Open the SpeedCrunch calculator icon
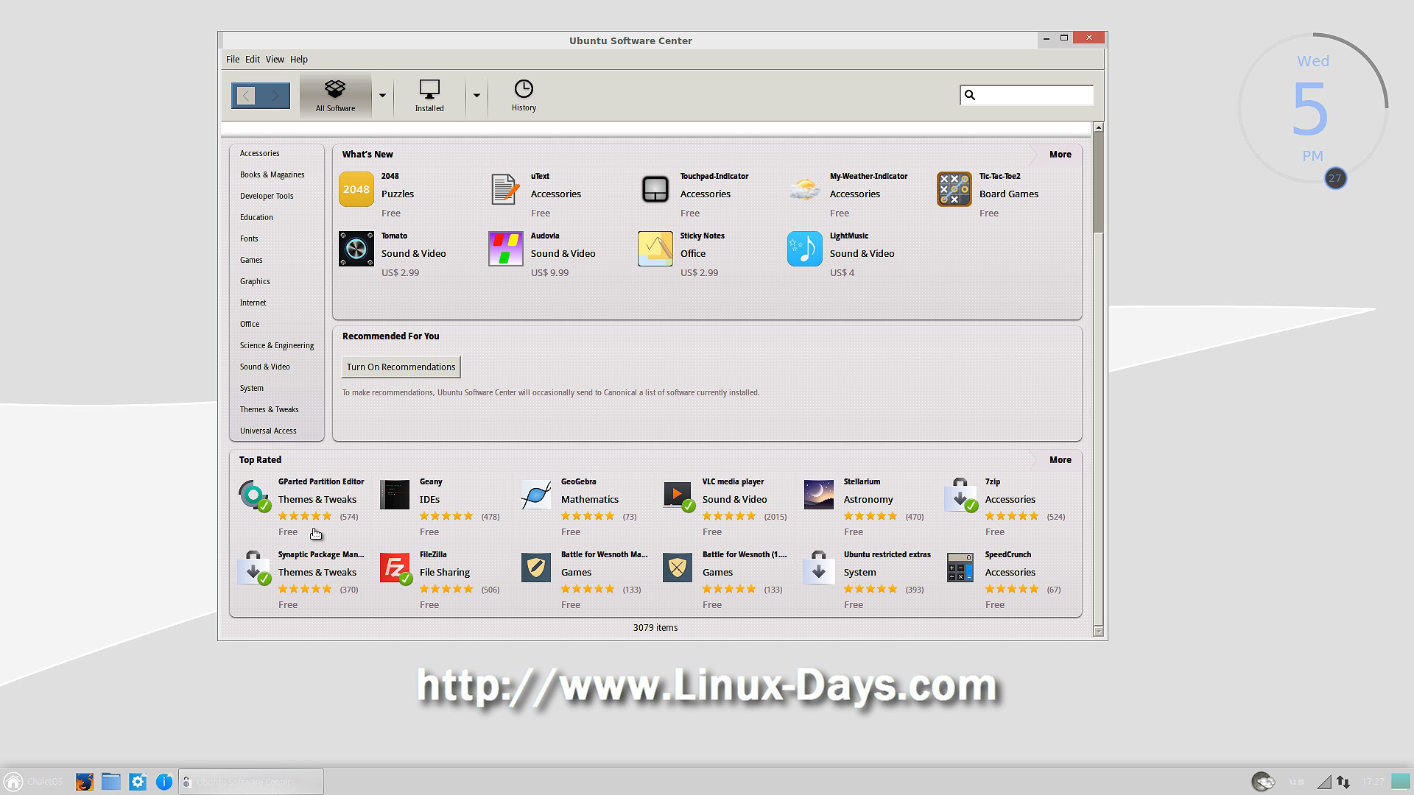Viewport: 1414px width, 795px height. [960, 568]
